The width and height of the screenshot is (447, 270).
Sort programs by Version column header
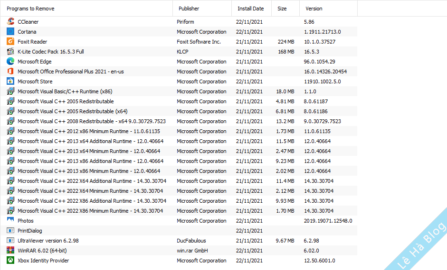click(314, 9)
